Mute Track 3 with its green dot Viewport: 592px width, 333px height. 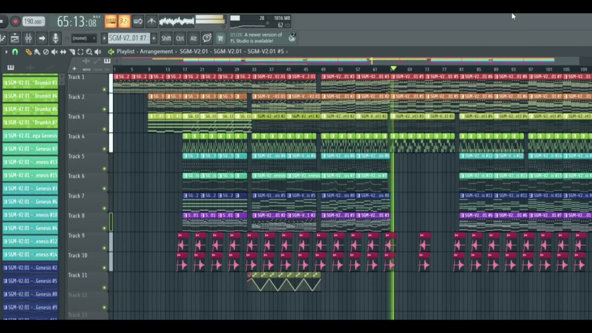104,129
